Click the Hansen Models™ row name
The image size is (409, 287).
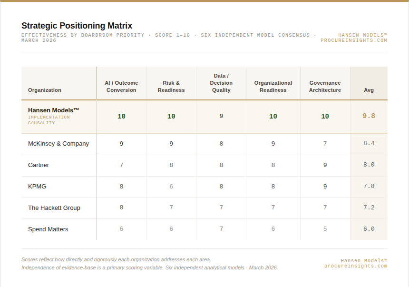(53, 110)
